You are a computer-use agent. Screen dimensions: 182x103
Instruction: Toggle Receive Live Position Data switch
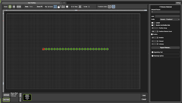pos(153,25)
